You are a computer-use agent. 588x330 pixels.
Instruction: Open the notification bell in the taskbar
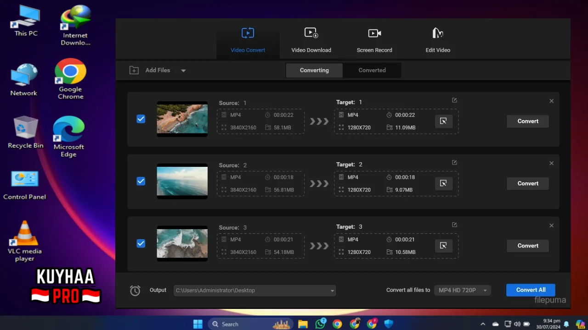[566, 324]
